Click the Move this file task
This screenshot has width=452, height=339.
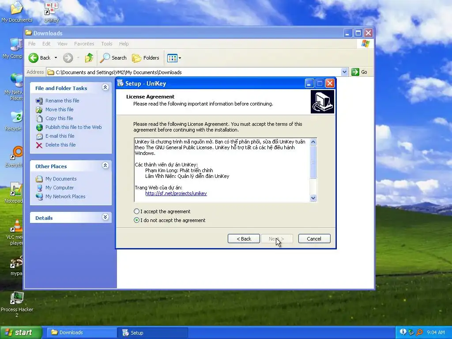pos(60,109)
